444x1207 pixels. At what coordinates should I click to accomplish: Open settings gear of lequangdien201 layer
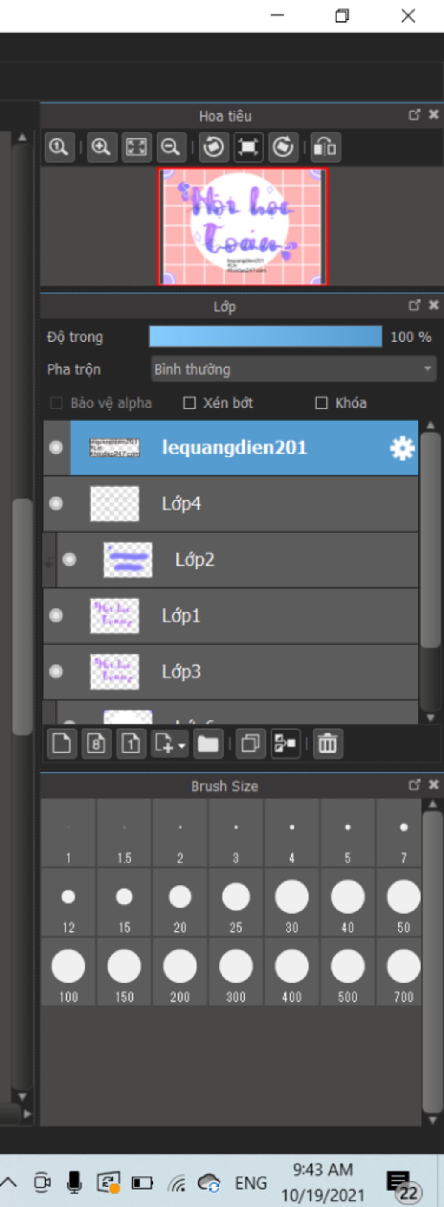pyautogui.click(x=402, y=448)
